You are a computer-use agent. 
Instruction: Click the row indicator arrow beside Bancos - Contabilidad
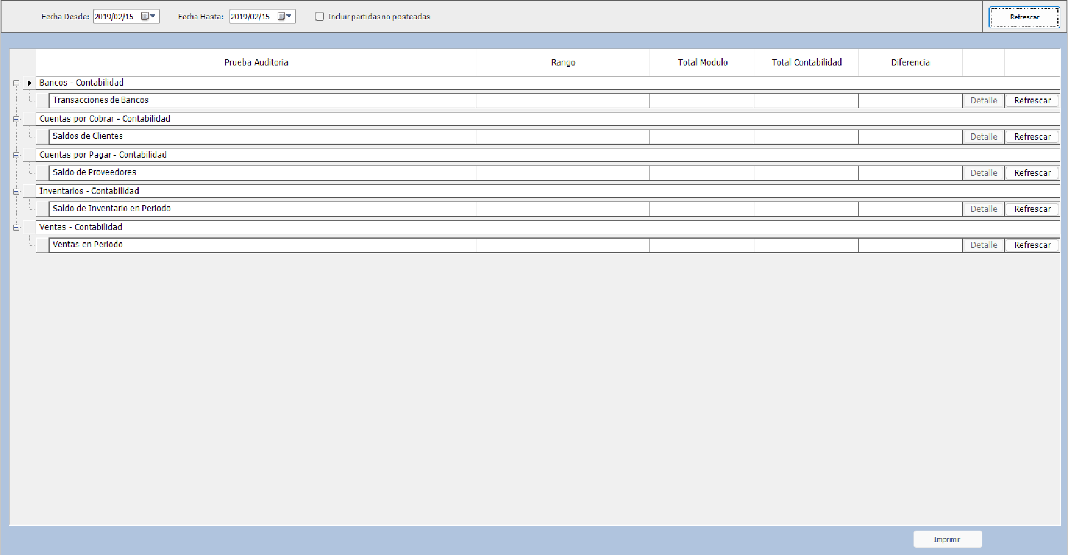[29, 82]
